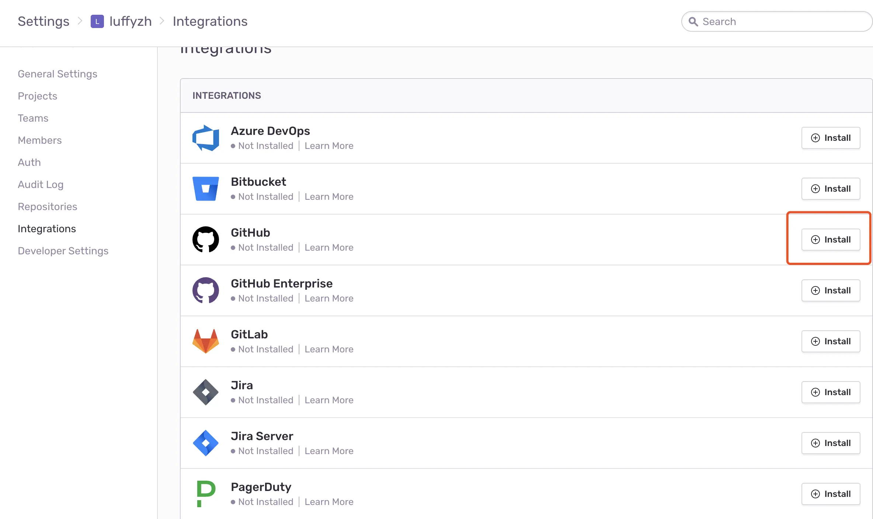
Task: Install the GitHub integration
Action: click(x=831, y=240)
